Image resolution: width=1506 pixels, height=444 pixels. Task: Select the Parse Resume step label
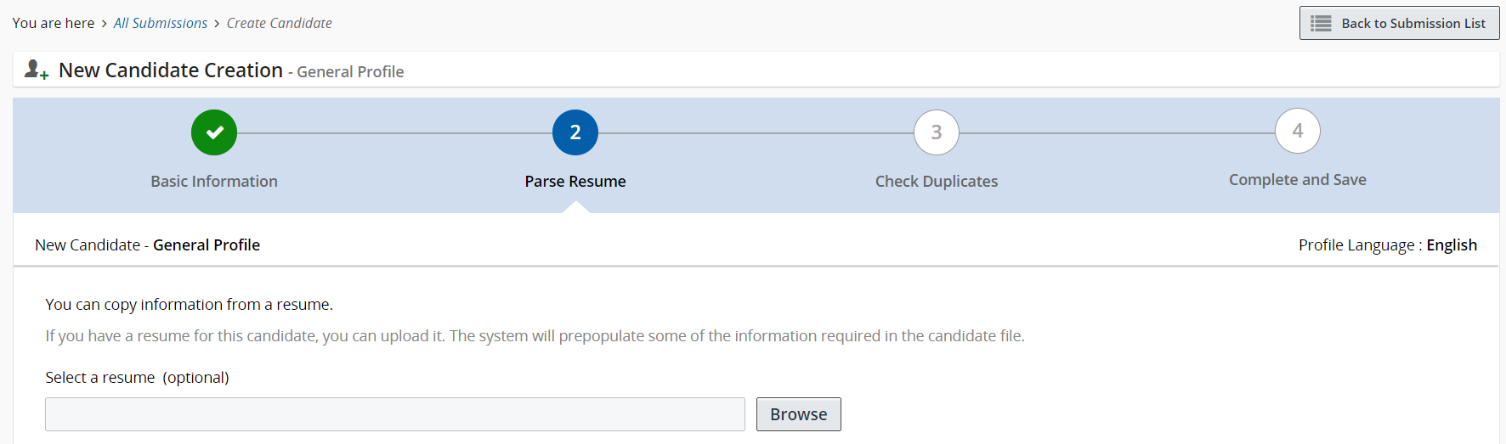pyautogui.click(x=575, y=182)
